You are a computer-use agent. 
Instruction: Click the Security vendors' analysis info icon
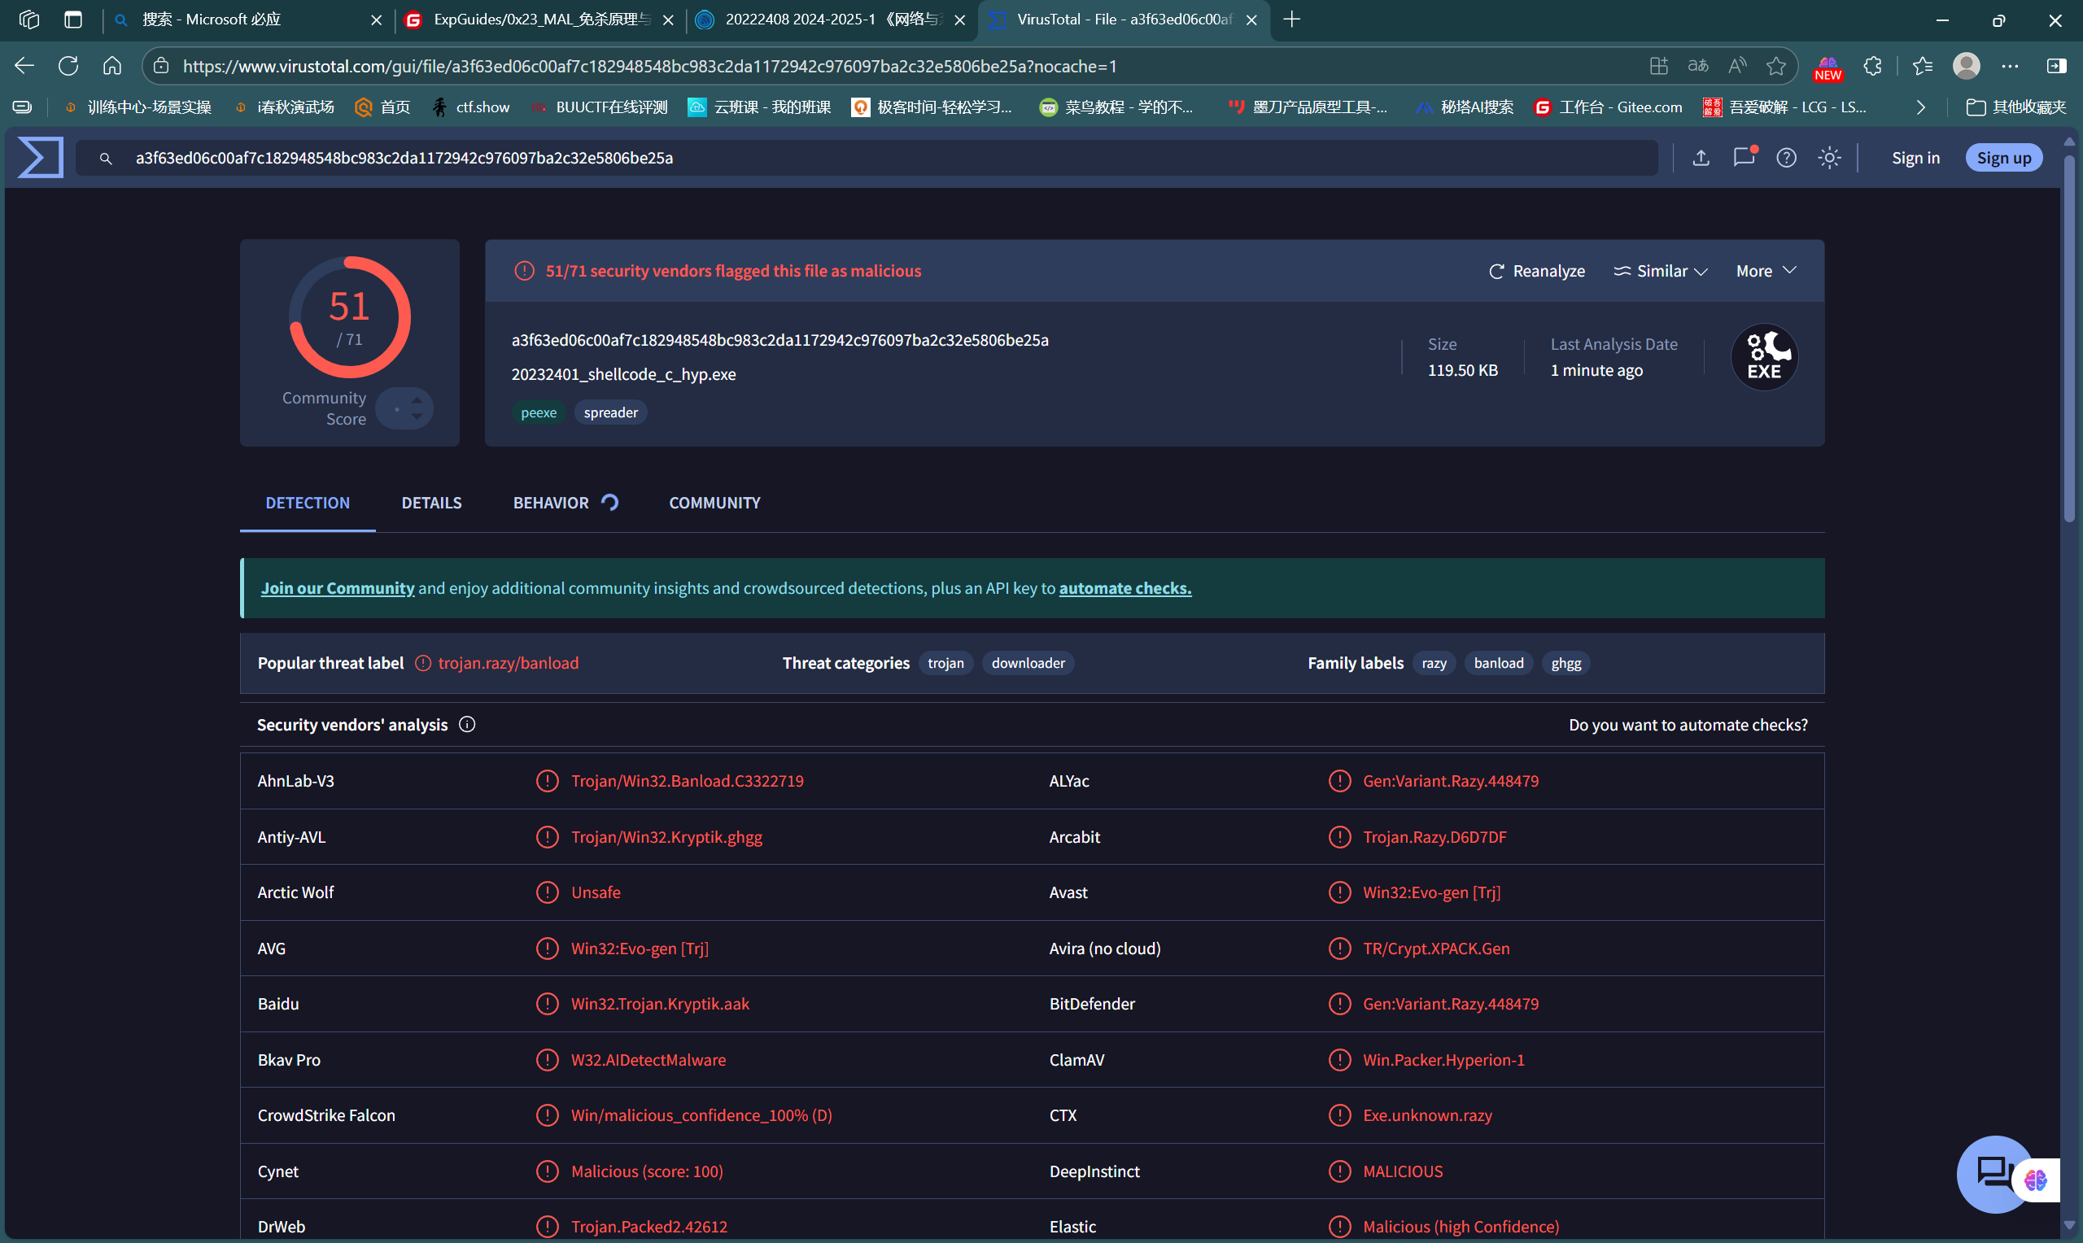tap(467, 725)
